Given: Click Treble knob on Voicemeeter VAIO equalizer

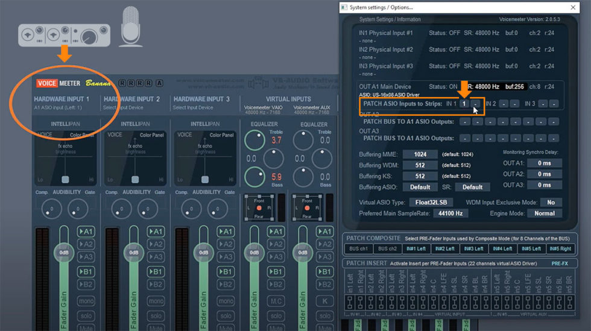Looking at the screenshot, I should point(254,140).
